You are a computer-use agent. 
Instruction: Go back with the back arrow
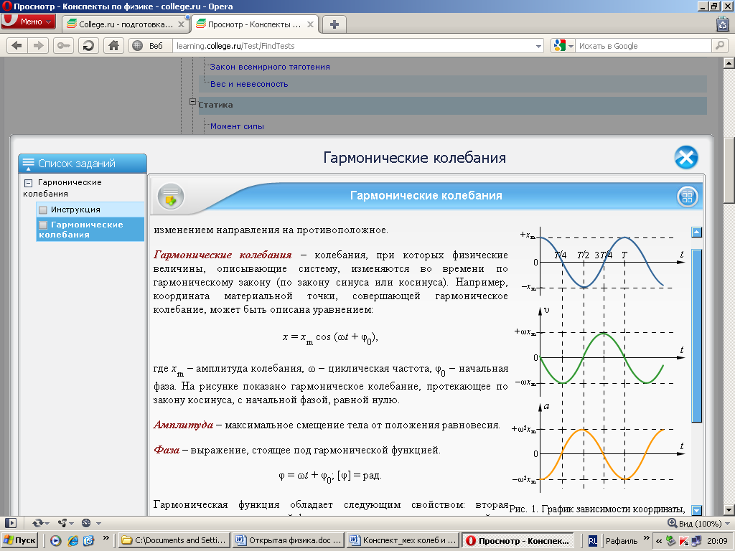(x=17, y=46)
